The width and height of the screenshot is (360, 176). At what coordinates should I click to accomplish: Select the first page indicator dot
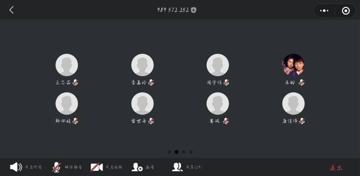170,152
